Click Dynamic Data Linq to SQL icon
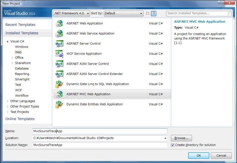The image size is (237, 163). pos(60,84)
